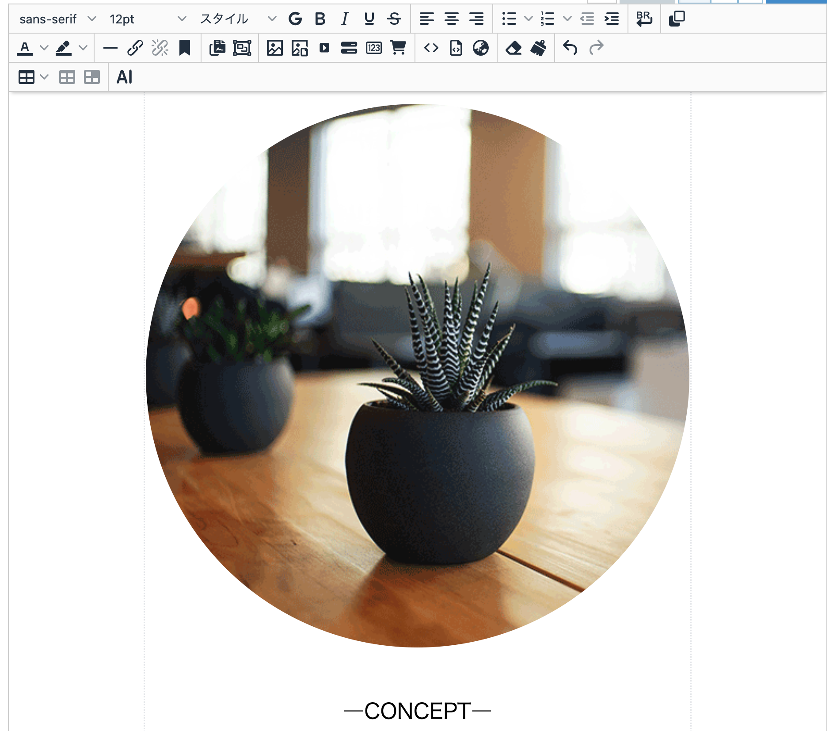Apply the highlight background color
This screenshot has width=837, height=731.
pos(64,48)
